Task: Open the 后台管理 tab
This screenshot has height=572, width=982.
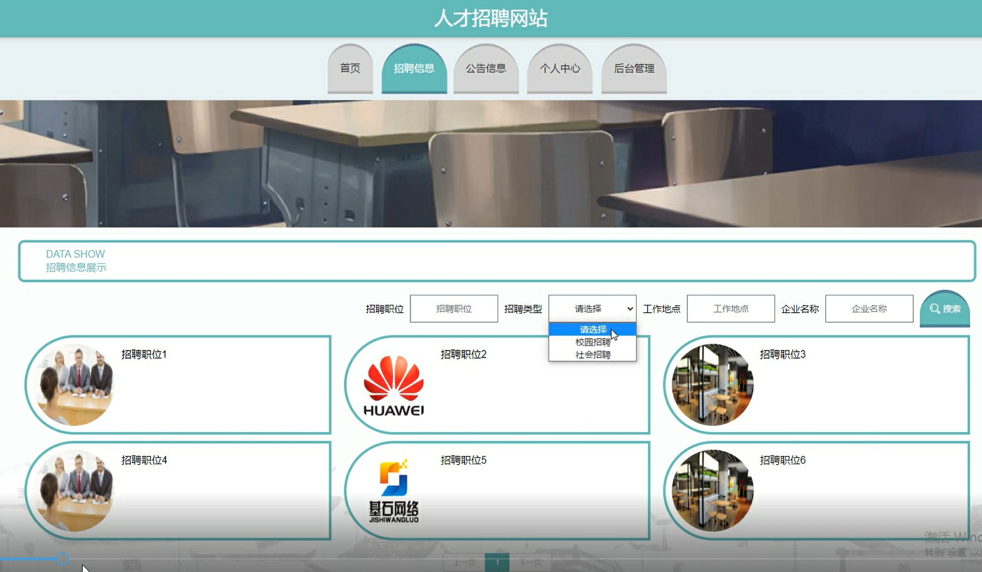Action: tap(634, 68)
